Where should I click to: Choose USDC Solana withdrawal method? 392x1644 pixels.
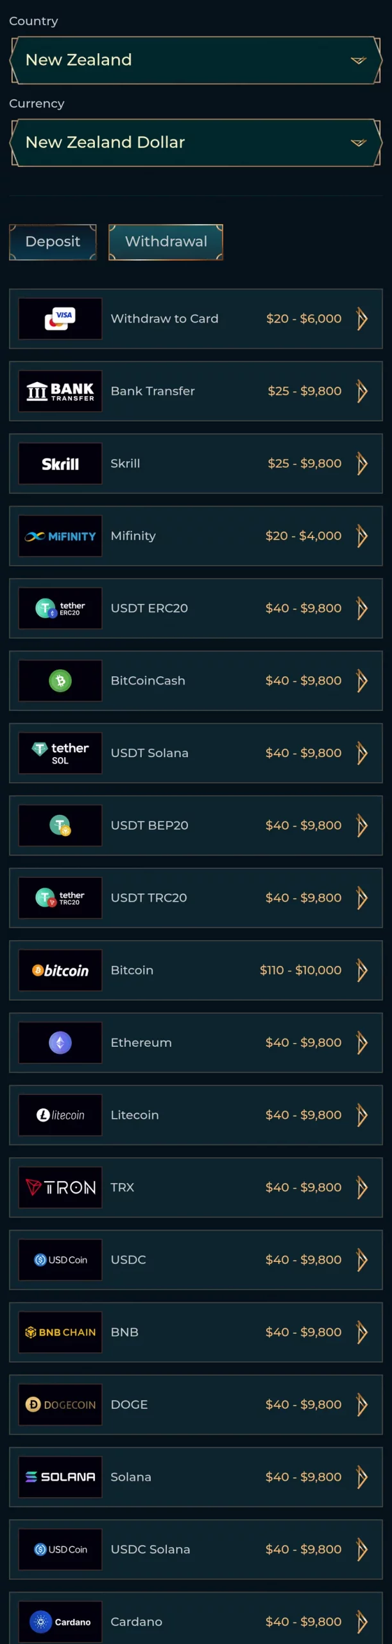pos(196,1550)
